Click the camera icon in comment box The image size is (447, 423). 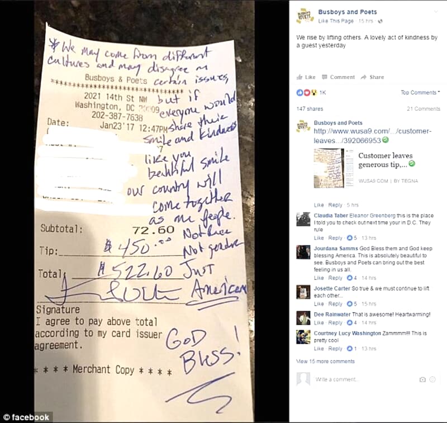click(422, 379)
